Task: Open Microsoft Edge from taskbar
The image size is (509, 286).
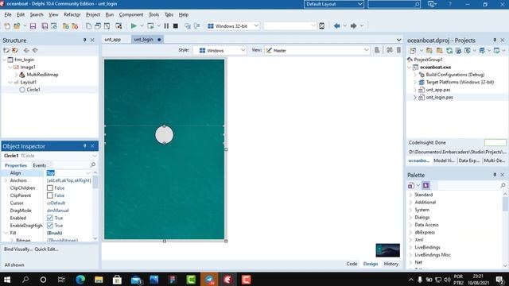Action: (80, 280)
